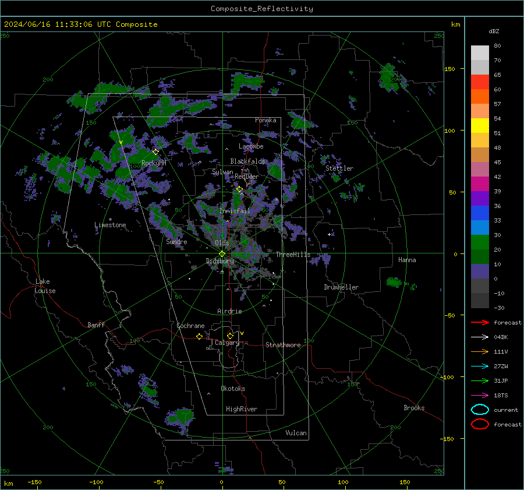
Task: Click the current legend label
Action: tap(506, 410)
